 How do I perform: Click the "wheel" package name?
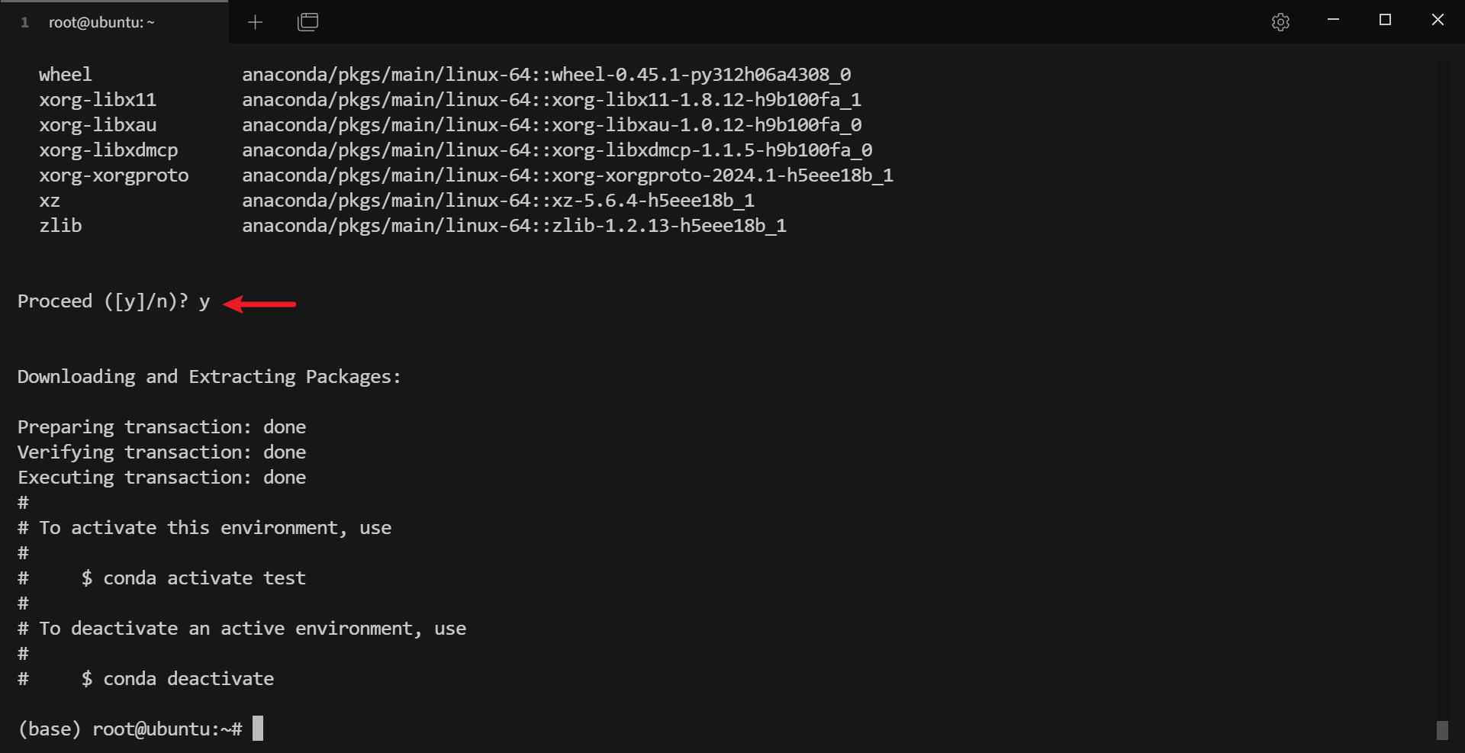[66, 75]
